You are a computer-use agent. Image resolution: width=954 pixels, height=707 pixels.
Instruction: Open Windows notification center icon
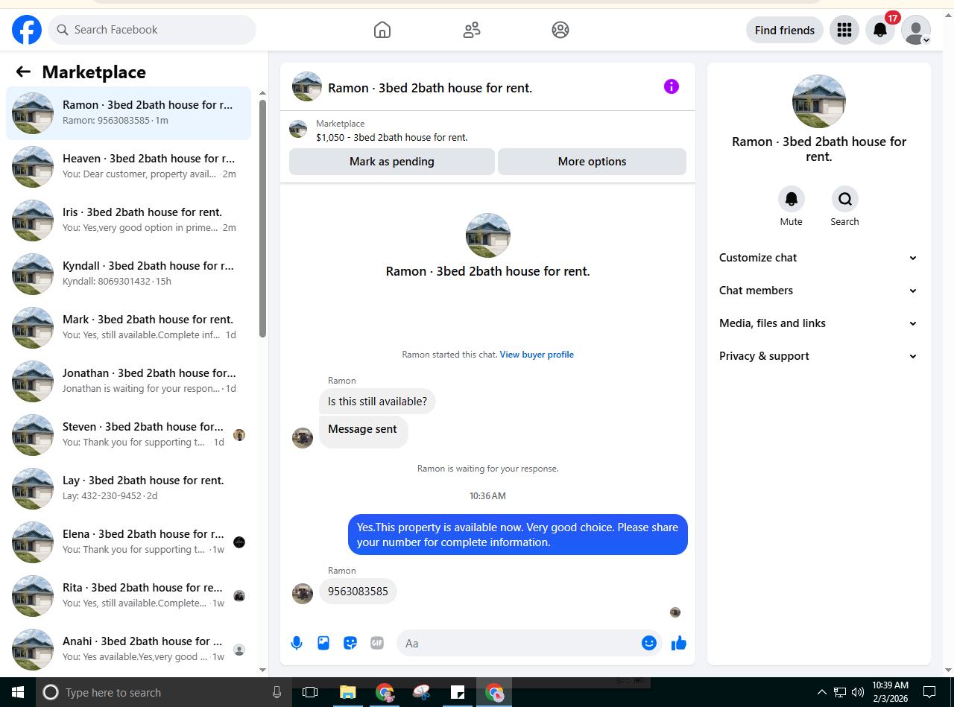coord(929,692)
